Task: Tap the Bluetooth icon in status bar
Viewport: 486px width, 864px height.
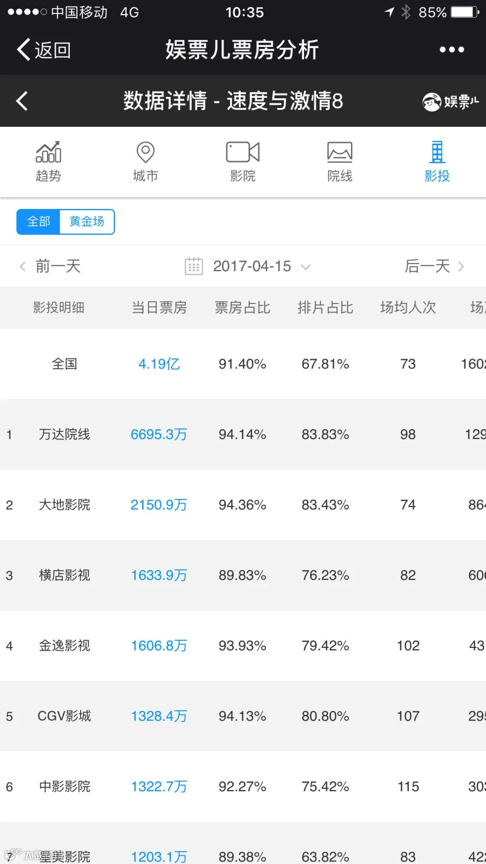Action: [x=406, y=12]
